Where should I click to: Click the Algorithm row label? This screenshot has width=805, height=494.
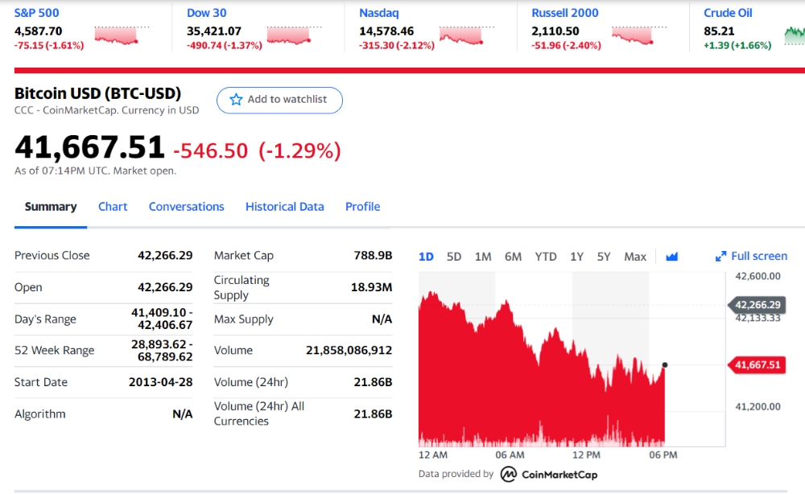40,414
